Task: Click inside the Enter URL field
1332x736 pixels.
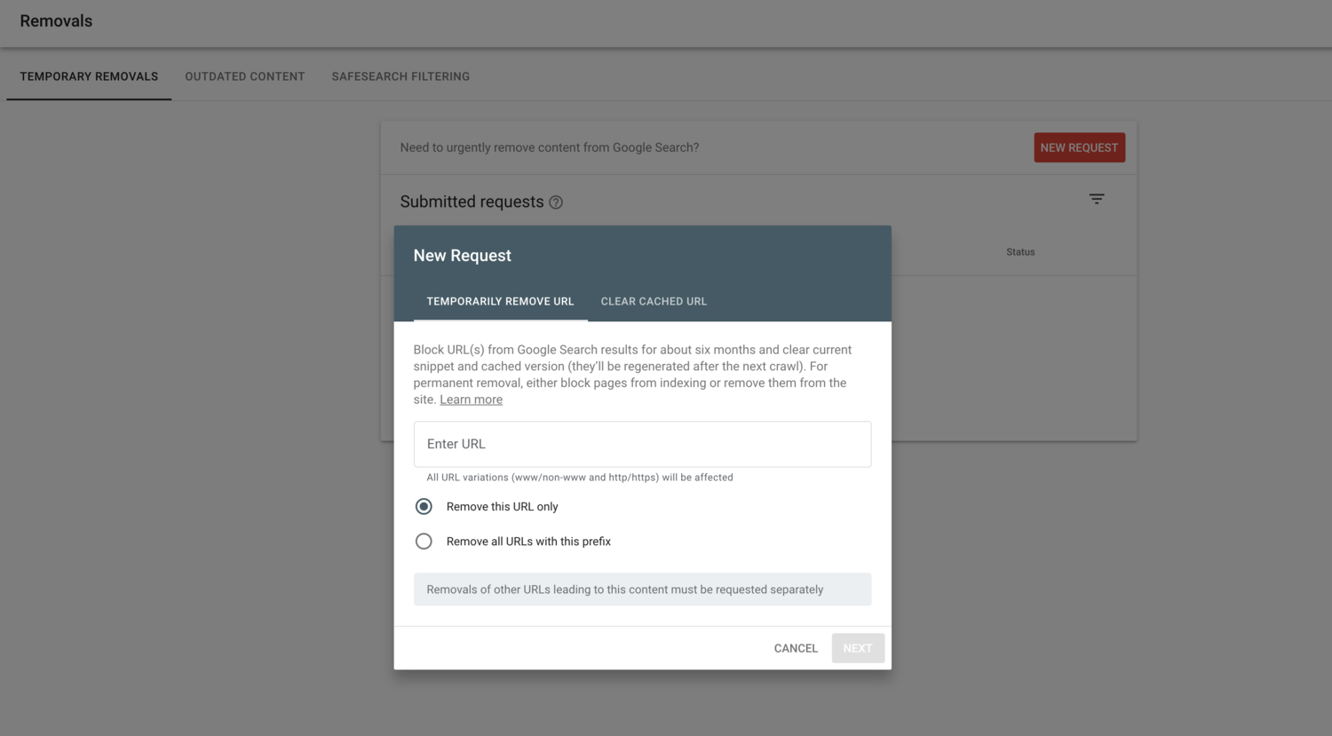Action: [642, 444]
